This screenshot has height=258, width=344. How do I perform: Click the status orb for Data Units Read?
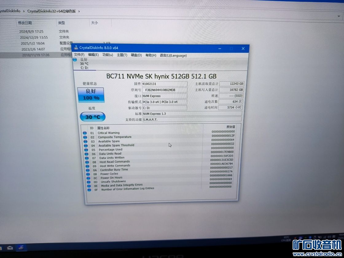point(86,154)
